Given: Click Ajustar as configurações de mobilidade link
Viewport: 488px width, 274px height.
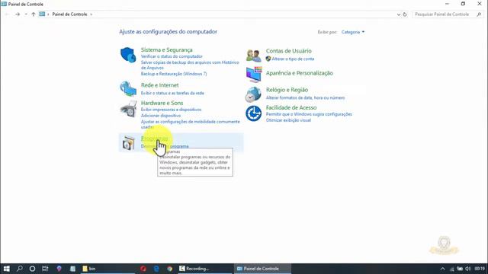Looking at the screenshot, I should [190, 124].
